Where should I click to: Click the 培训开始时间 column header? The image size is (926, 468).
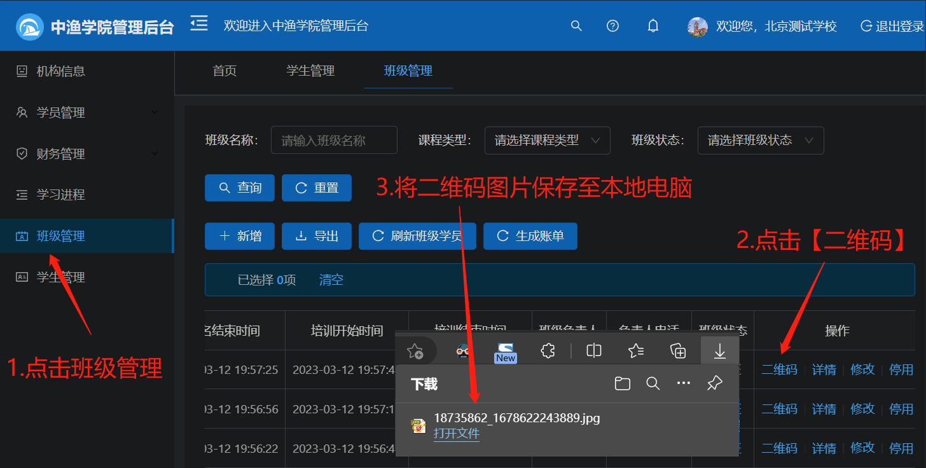347,331
